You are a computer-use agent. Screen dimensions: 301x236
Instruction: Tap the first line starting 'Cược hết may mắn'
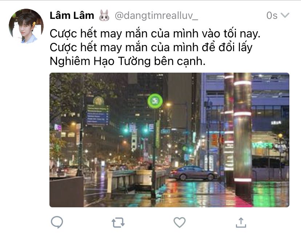155,34
